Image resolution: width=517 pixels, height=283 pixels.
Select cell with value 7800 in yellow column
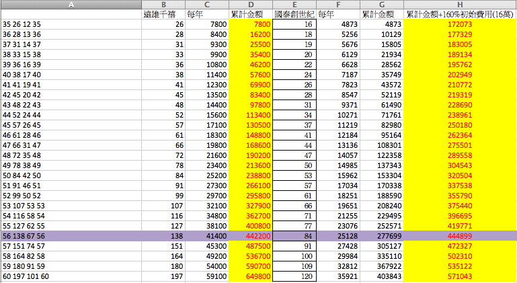point(251,24)
